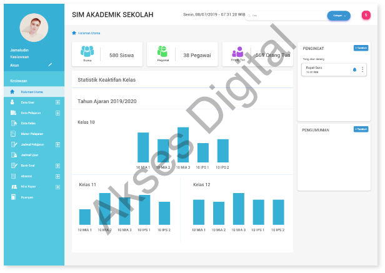
Task: Open the three-dot menu on Rapat Guru
Action: coord(362,69)
